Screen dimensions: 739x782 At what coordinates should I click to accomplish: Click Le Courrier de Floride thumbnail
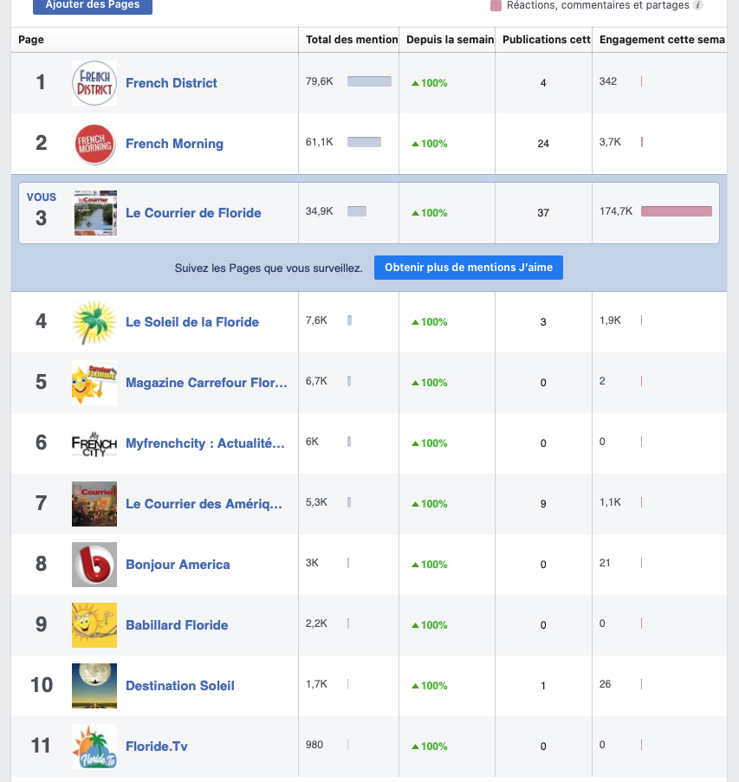coord(95,213)
